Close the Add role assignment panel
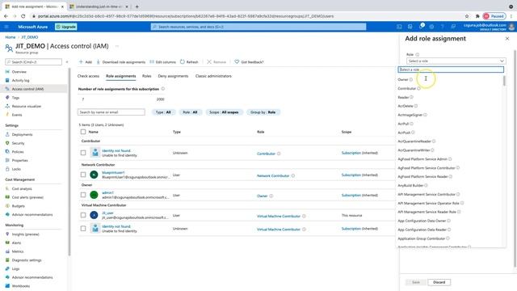This screenshot has width=517, height=291. 507,39
